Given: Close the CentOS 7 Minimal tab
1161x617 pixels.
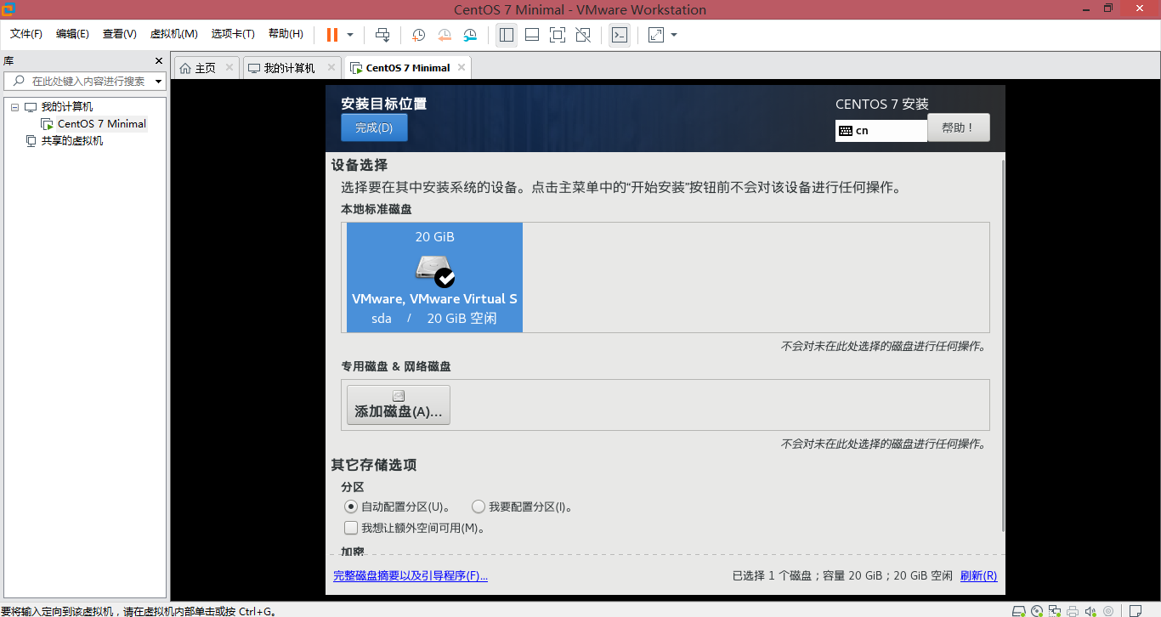Looking at the screenshot, I should tap(461, 67).
